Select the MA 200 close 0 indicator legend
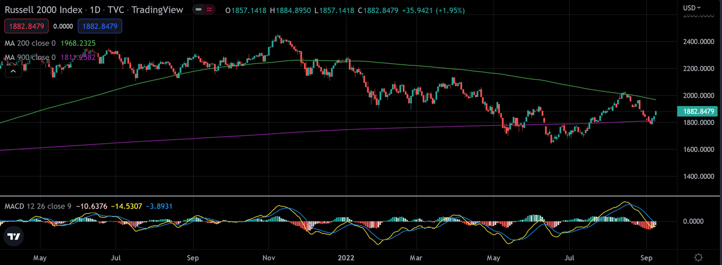 [x=30, y=43]
